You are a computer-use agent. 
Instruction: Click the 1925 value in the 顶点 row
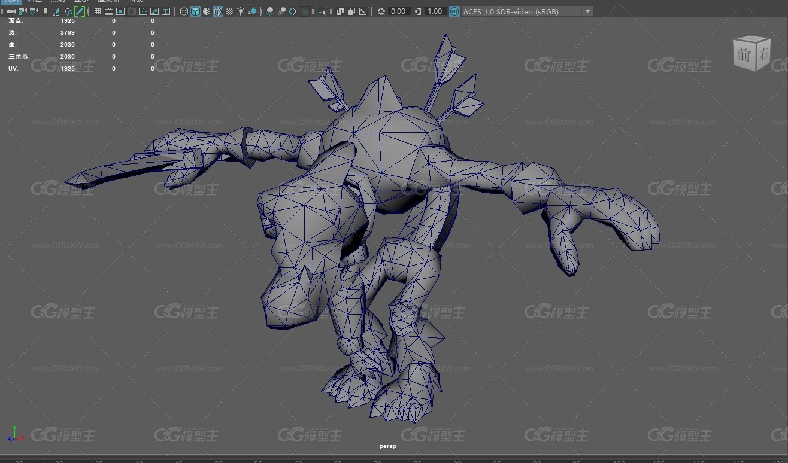click(x=68, y=20)
